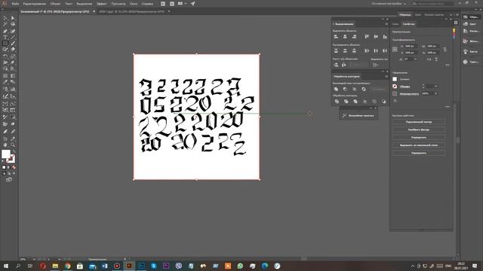The image size is (483, 271).
Task: Change screen mode at toolbar bottom
Action: [9, 180]
